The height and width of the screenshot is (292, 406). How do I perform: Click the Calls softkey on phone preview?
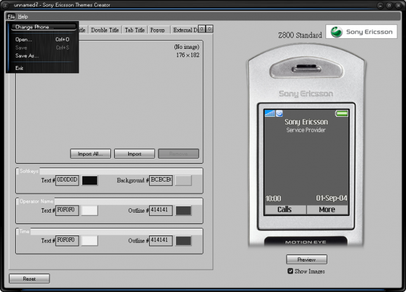(x=285, y=209)
